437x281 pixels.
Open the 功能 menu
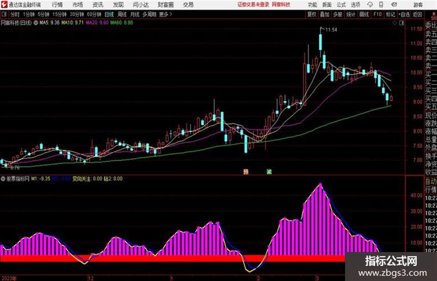pos(313,5)
